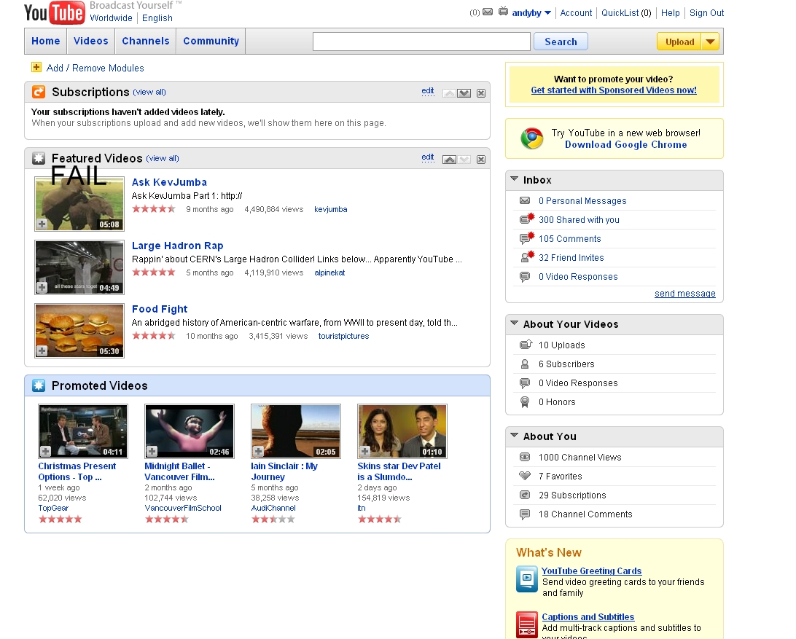Click Download Google Chrome link
Viewport: 796px width, 639px height.
pos(625,145)
